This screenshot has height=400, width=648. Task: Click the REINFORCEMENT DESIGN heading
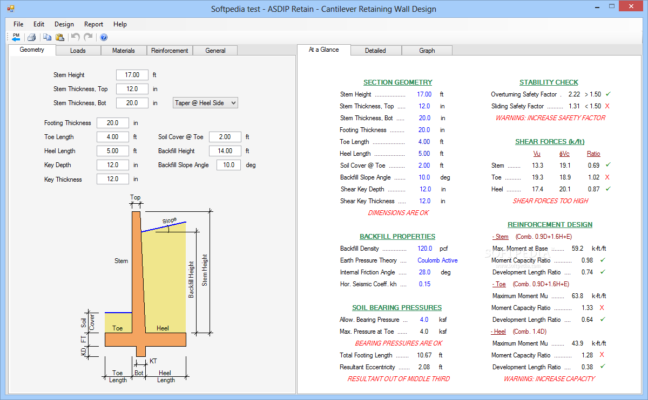pyautogui.click(x=550, y=225)
